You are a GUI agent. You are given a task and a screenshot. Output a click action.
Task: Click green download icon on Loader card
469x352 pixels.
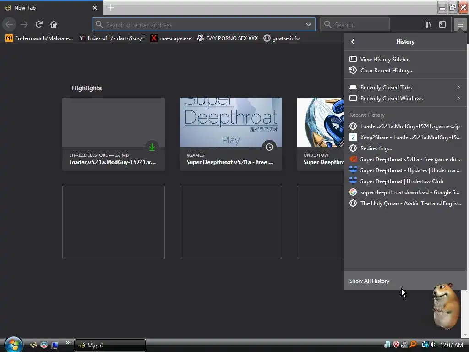(x=152, y=147)
